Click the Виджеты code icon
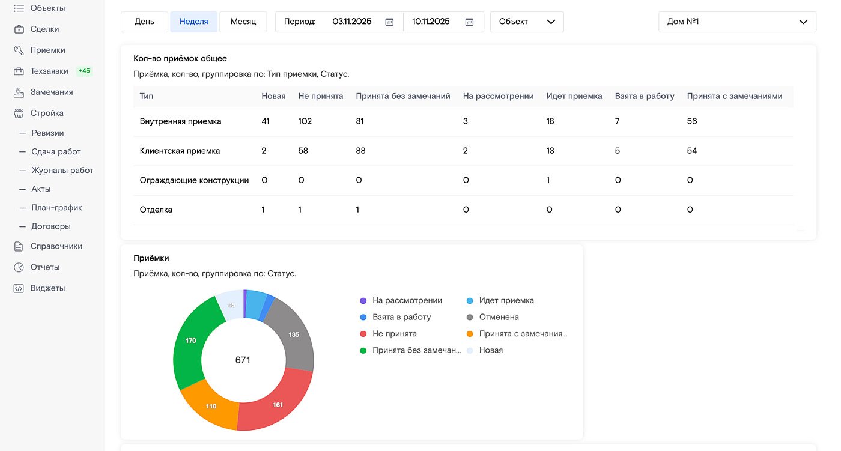Viewport: 841px width, 451px height. click(19, 288)
